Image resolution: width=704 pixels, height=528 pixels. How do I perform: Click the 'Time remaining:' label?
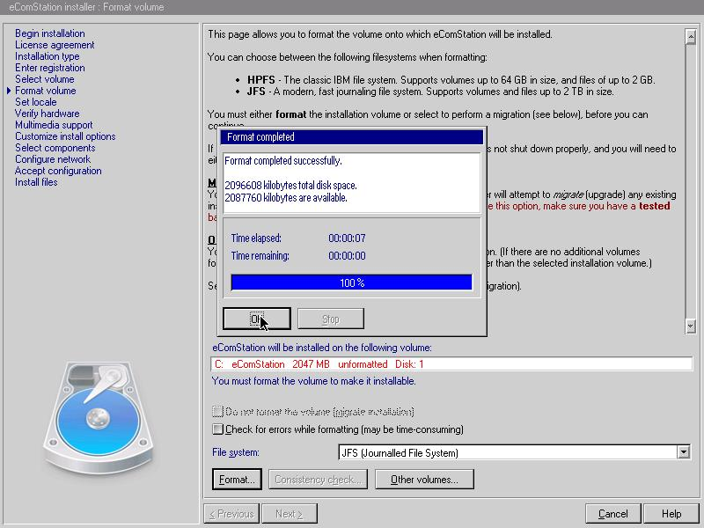coord(260,256)
